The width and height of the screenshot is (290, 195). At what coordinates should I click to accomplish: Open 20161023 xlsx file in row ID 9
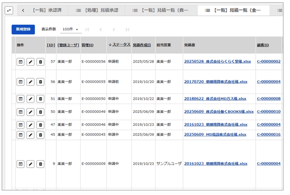coord(216,164)
